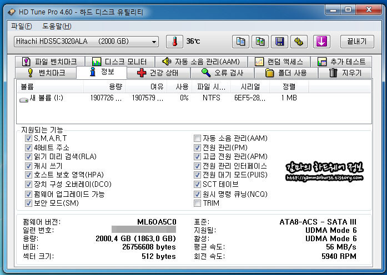Toggle the 펌웨어 업그레이드 가능 checkbox
Viewport: 387px width, 275px height.
click(x=28, y=194)
